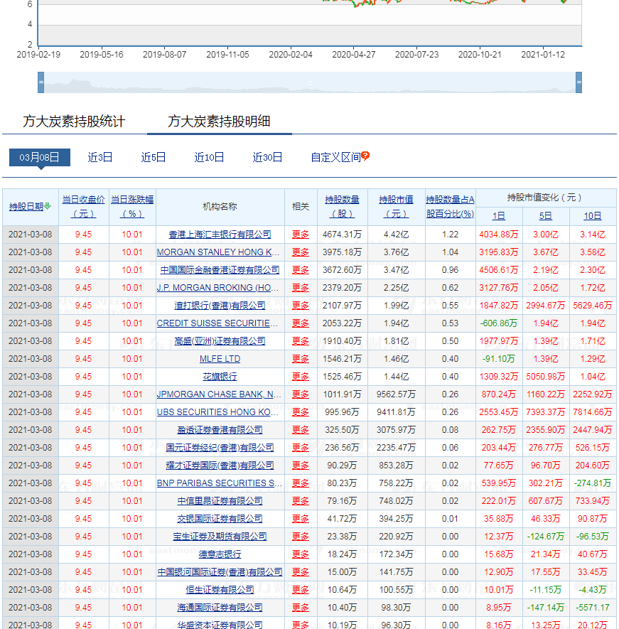Sort by 10日 market value change
This screenshot has height=629, width=619.
tap(593, 216)
